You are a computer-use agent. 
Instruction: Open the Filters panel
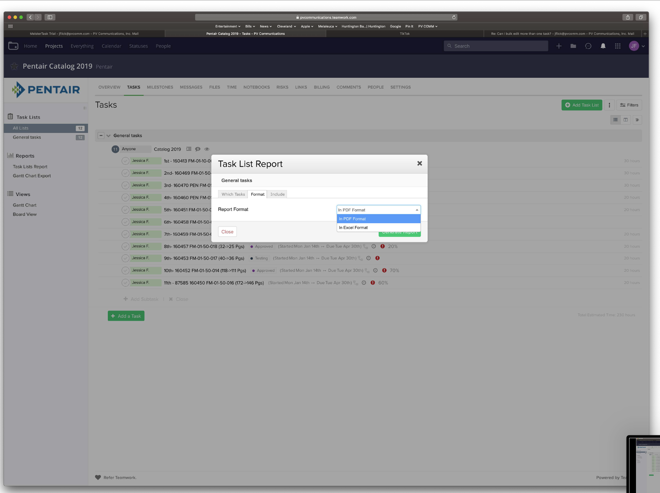(x=629, y=105)
